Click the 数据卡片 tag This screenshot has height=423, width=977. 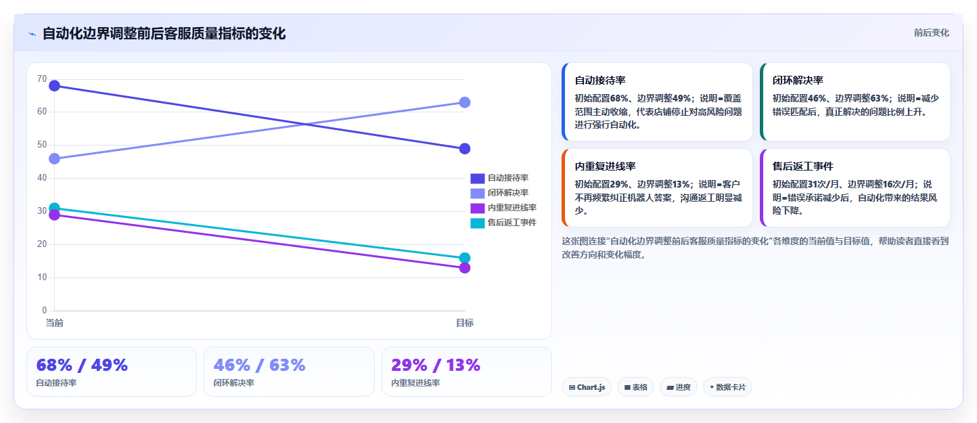(x=727, y=387)
